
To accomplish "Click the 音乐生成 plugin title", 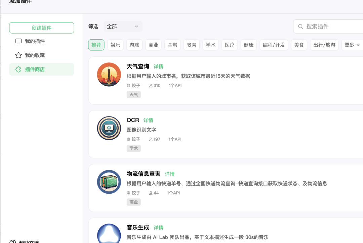I will point(138,227).
